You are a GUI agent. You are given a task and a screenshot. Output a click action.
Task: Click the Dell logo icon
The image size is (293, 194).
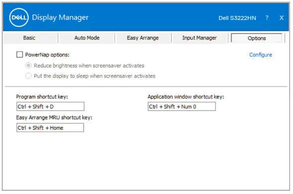tap(19, 17)
